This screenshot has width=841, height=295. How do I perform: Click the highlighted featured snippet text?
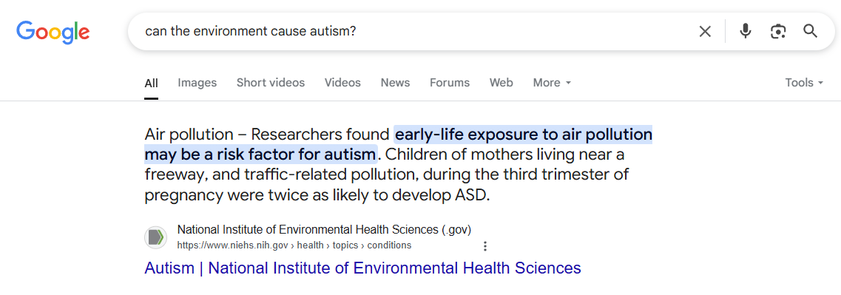click(x=398, y=143)
